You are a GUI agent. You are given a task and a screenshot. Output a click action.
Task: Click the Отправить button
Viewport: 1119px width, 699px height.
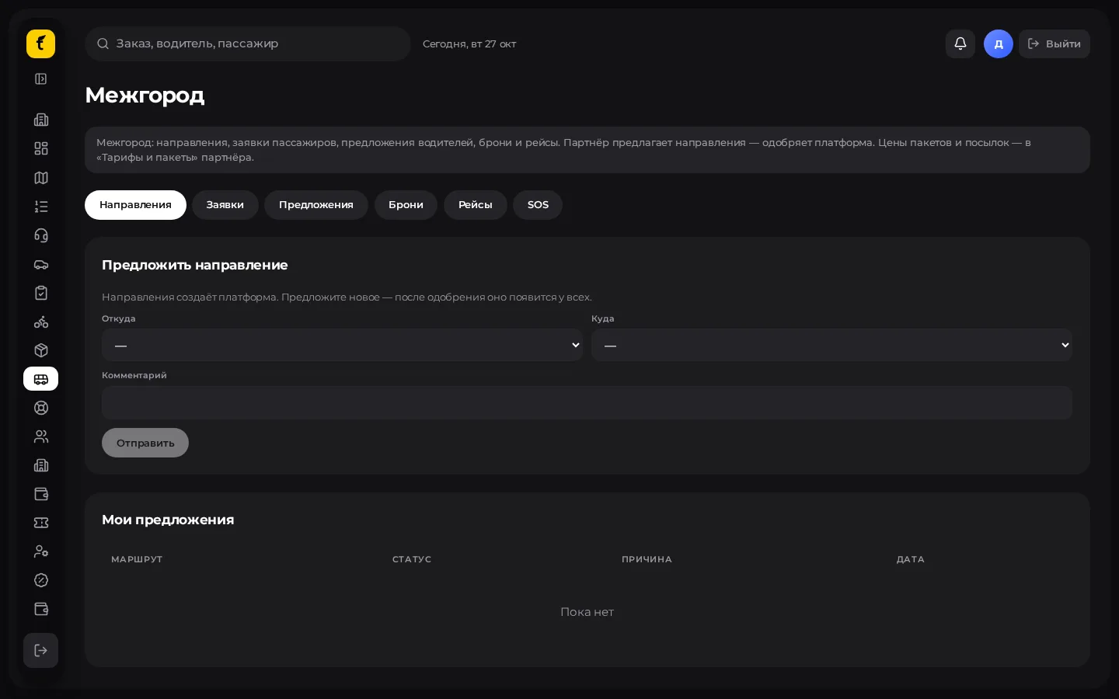point(145,443)
